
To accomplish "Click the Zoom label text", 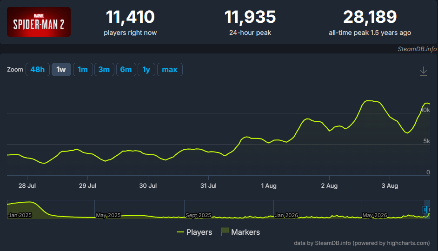I will tap(15, 70).
